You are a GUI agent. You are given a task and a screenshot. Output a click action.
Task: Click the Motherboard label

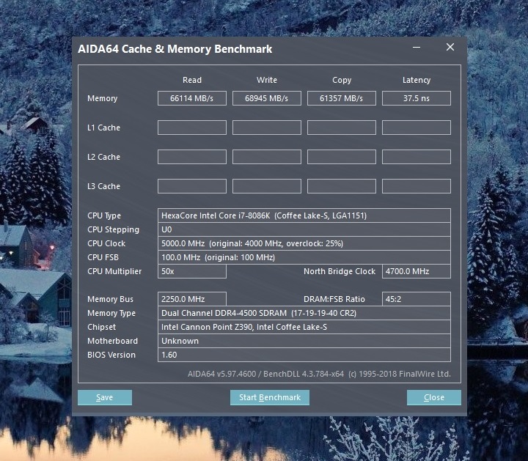(x=112, y=341)
